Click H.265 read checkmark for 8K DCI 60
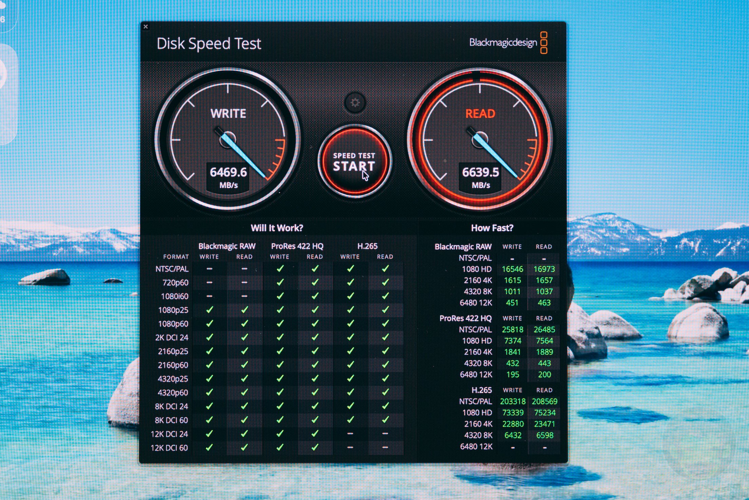Image resolution: width=749 pixels, height=500 pixels. [x=385, y=420]
